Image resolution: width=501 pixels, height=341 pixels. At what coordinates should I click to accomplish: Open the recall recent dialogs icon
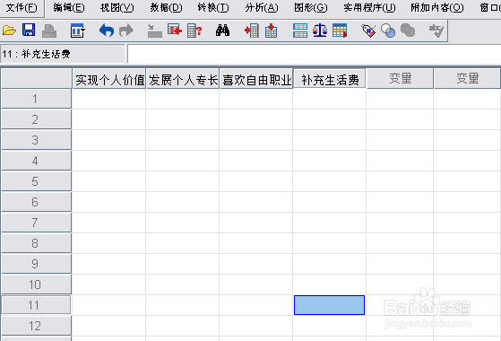(x=77, y=31)
